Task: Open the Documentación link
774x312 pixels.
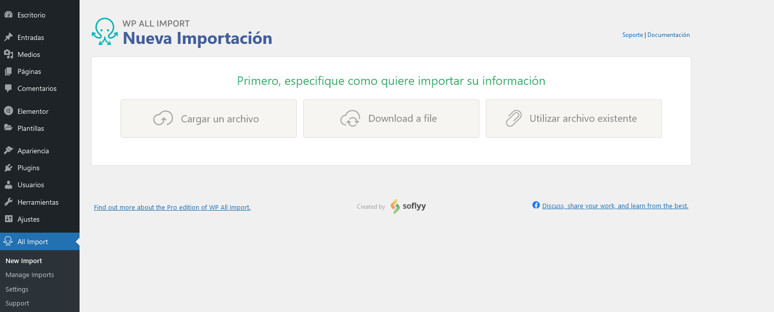Action: [x=668, y=35]
